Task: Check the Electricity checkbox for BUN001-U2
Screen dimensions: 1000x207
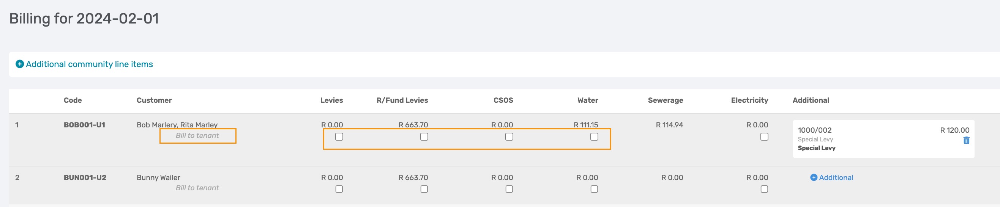Action: click(x=764, y=189)
